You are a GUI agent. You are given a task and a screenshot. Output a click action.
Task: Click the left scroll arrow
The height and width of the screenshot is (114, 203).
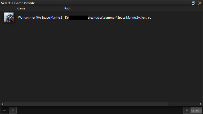(x=2, y=104)
